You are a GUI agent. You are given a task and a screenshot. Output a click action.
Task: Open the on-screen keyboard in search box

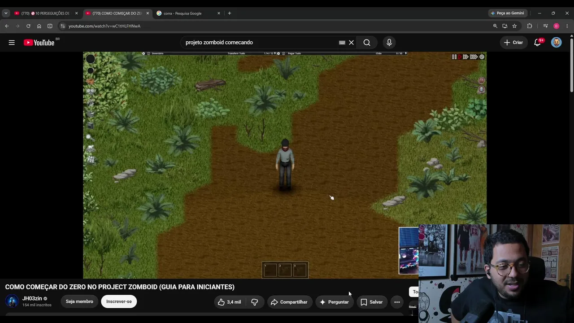342,43
